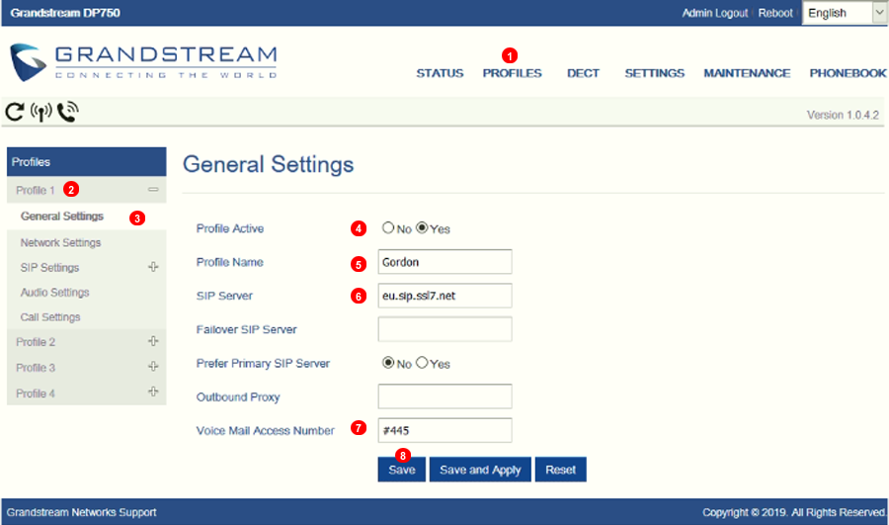Open the English language dropdown

pos(845,13)
